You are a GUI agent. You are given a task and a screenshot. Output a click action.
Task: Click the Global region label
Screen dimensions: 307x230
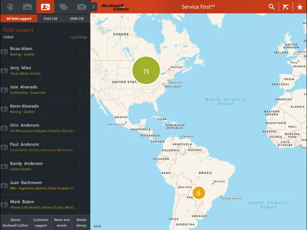[8, 37]
